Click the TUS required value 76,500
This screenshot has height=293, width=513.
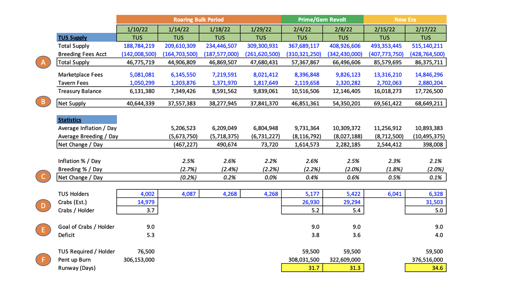145,252
